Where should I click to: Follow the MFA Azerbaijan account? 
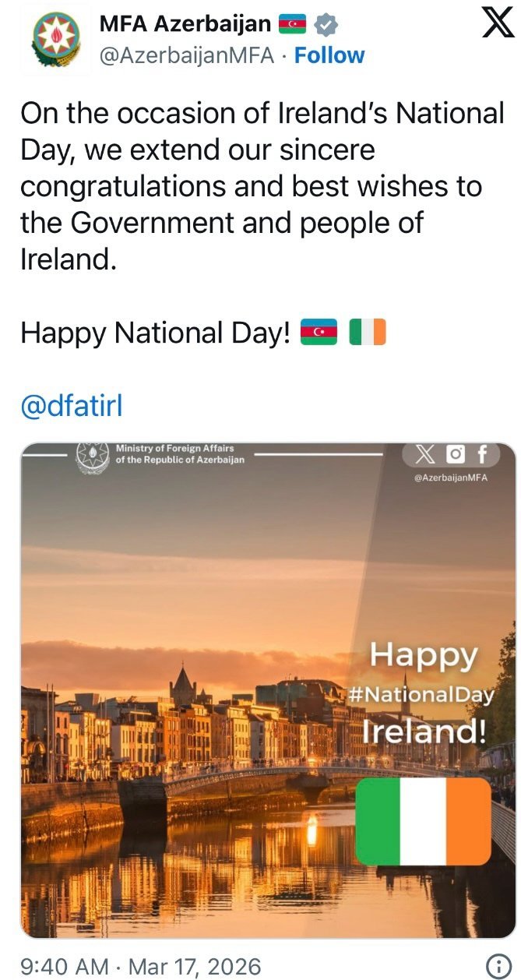point(329,55)
